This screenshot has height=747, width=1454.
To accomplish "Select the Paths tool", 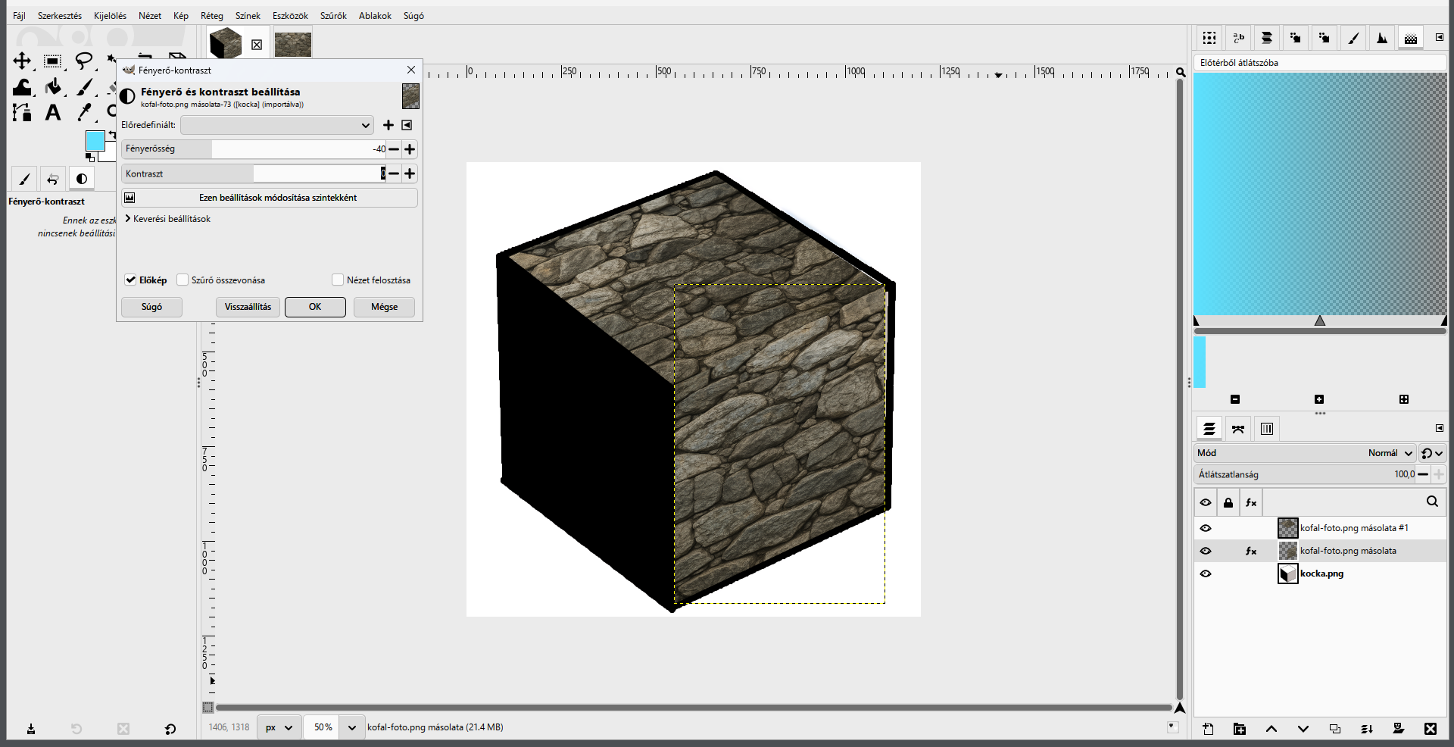I will [x=22, y=113].
